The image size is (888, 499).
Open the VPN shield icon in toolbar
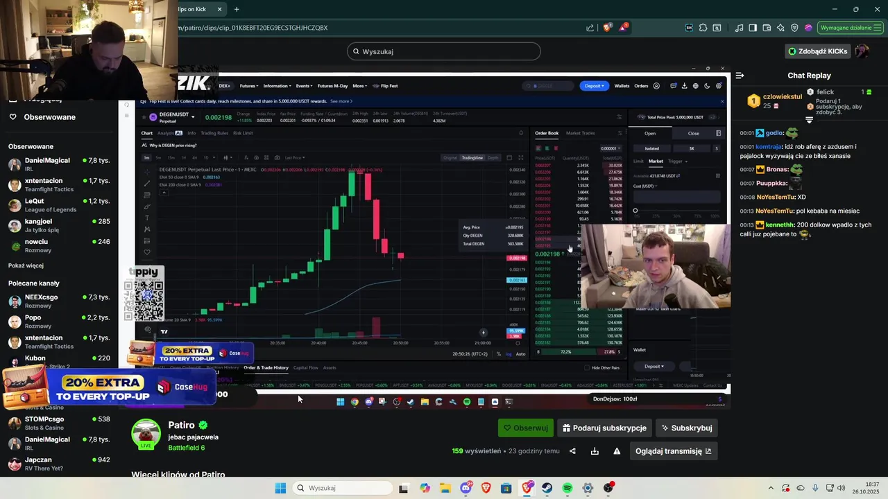coord(794,28)
